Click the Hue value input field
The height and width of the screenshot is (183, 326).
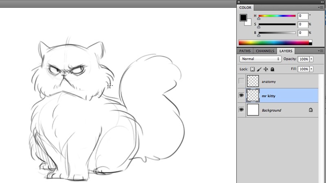point(303,16)
